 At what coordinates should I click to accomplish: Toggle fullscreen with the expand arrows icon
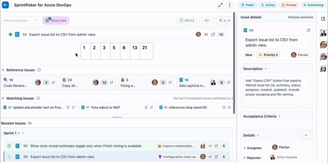click(x=220, y=5)
